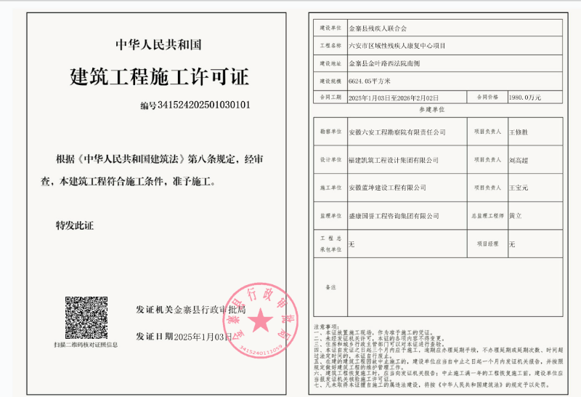Click '2025年1月03日至2026年2月02日'

(x=394, y=98)
